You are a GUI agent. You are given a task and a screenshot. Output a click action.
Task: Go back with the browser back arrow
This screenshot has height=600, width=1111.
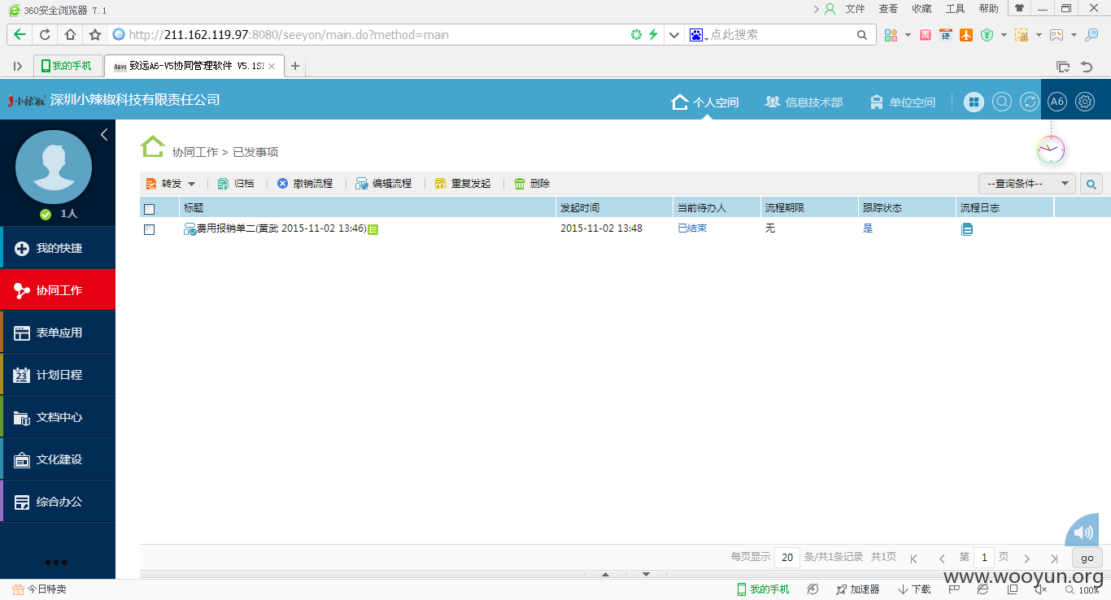[20, 35]
